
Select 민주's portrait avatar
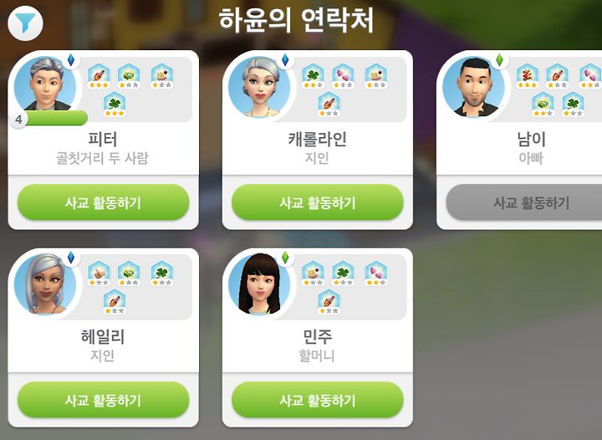(x=259, y=284)
